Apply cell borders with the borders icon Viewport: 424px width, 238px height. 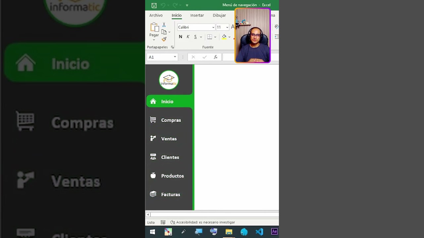point(209,37)
